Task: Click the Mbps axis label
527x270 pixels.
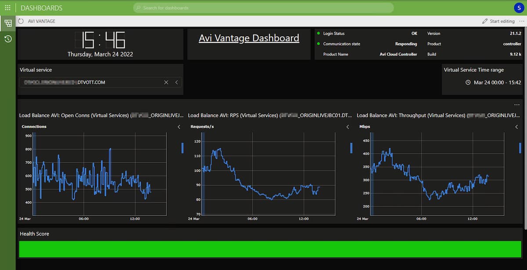Action: tap(365, 127)
